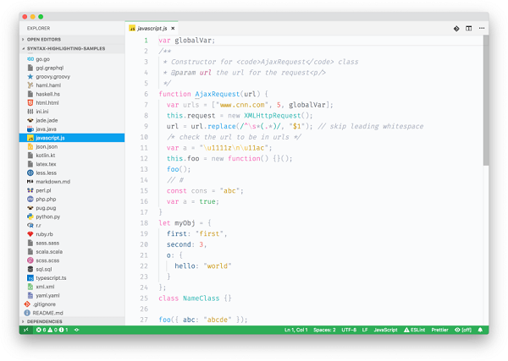The width and height of the screenshot is (508, 361).
Task: Click the Git open changes icon
Action: pos(456,28)
